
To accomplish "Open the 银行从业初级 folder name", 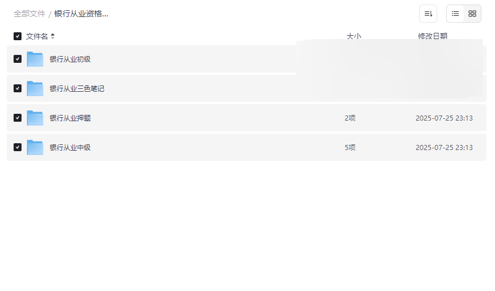I will coord(70,59).
